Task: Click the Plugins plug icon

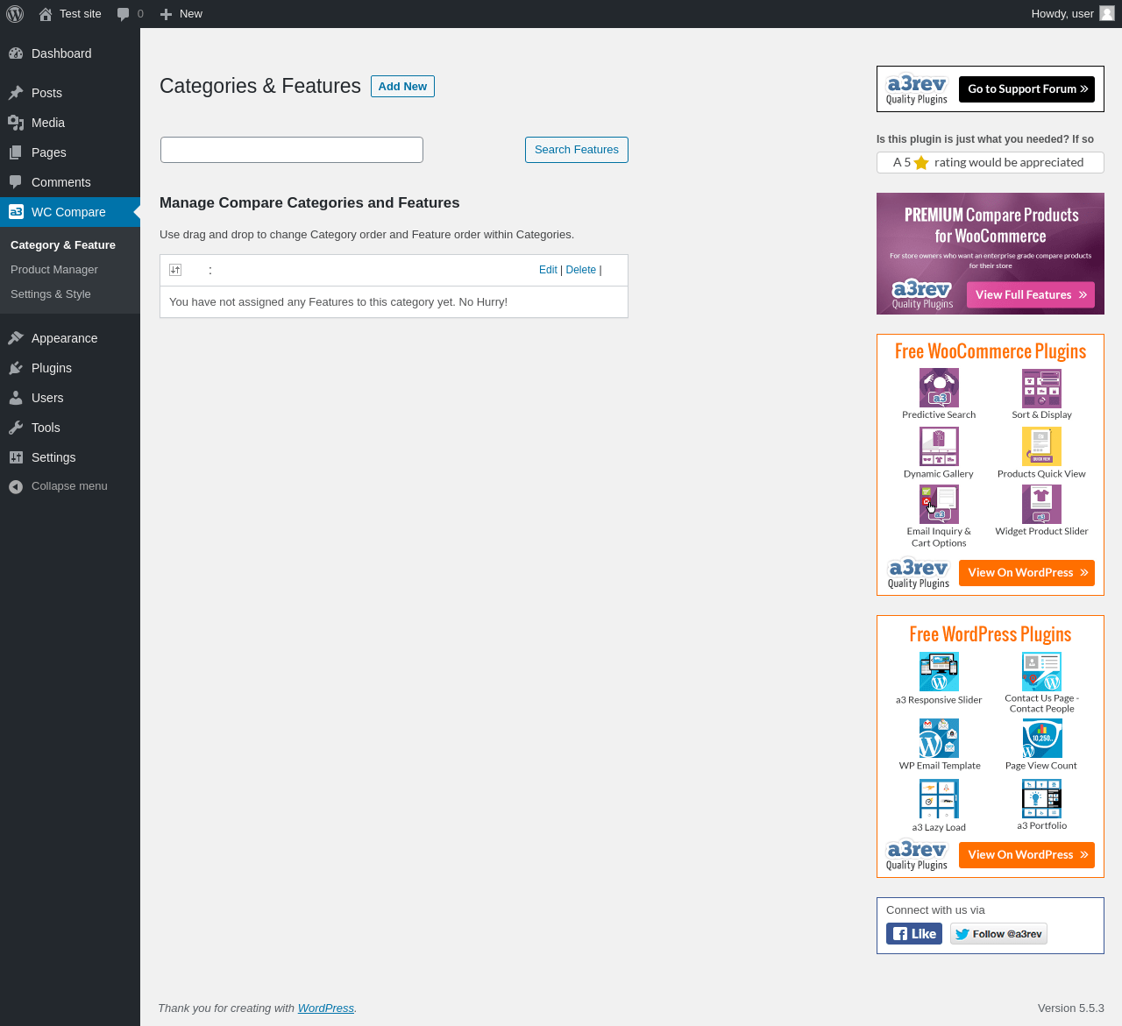Action: pos(16,368)
